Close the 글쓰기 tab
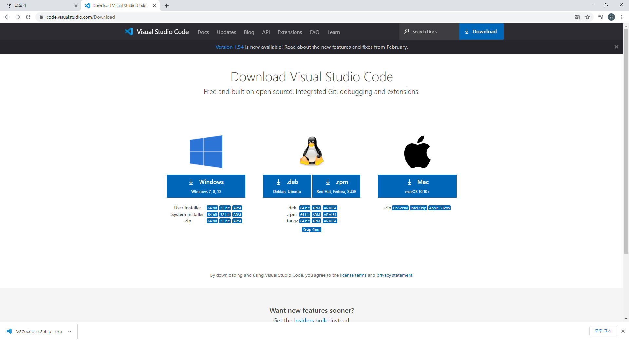 [76, 6]
